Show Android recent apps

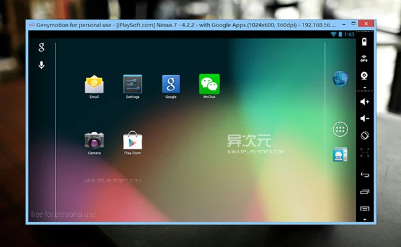click(x=365, y=192)
